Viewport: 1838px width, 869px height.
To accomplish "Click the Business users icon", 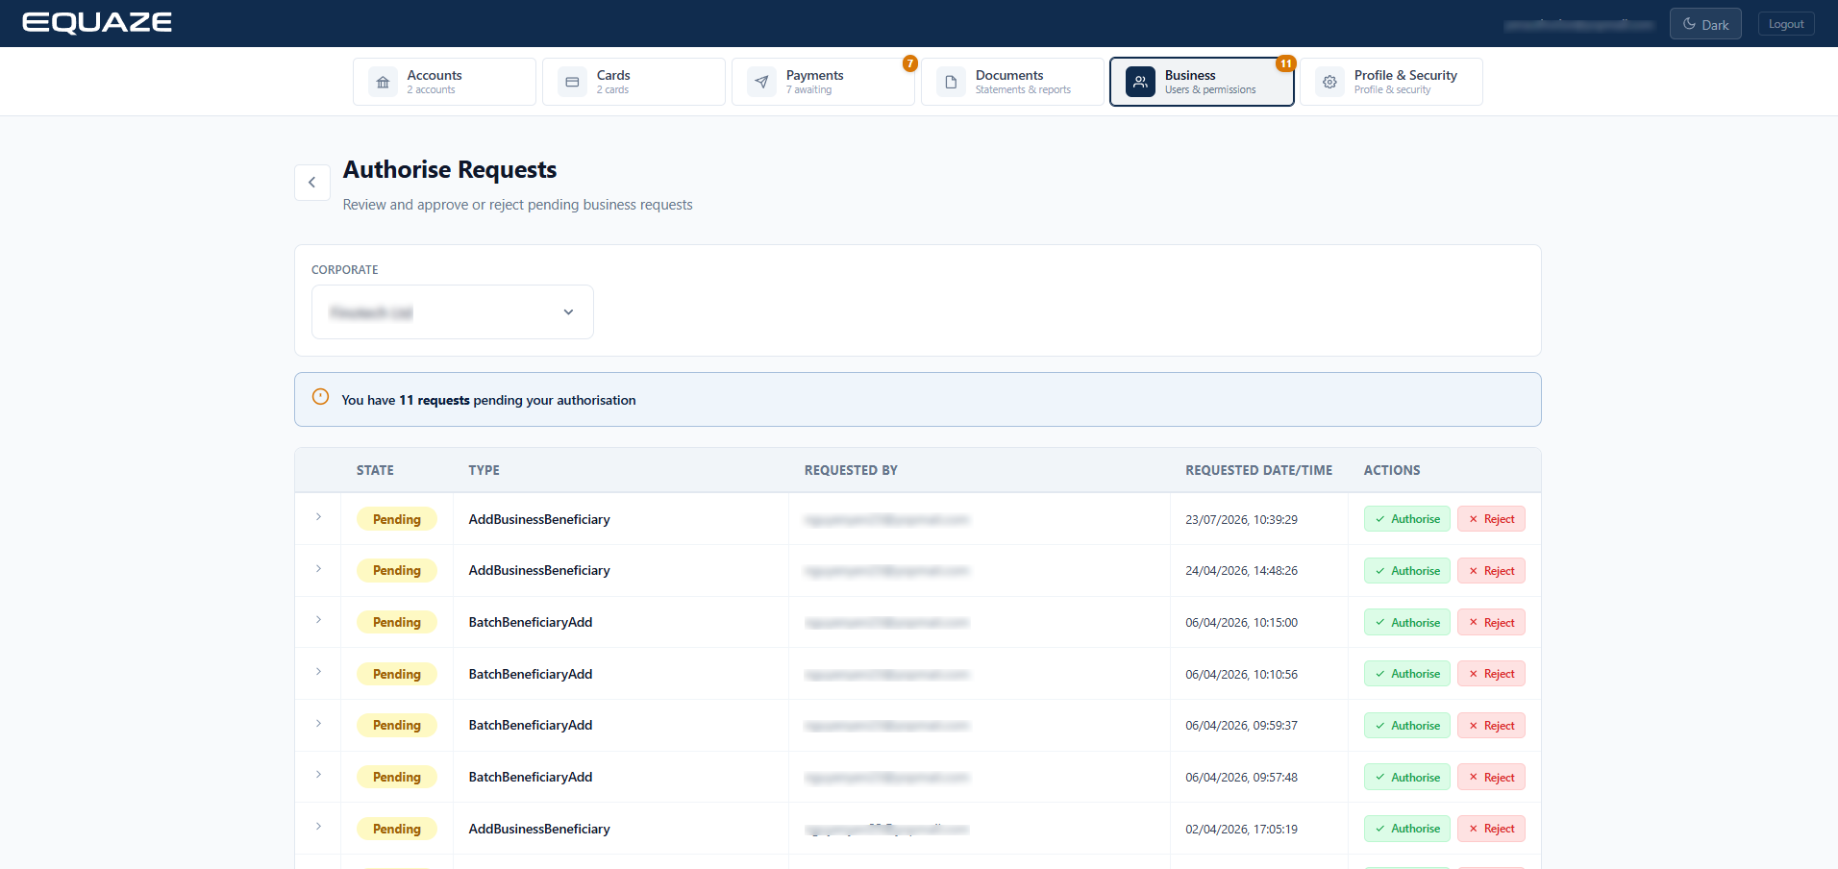I will point(1140,82).
